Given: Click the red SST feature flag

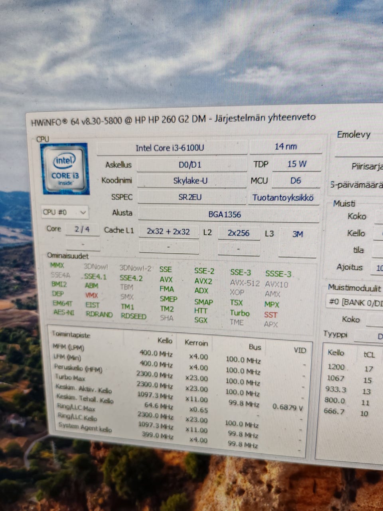Looking at the screenshot, I should click(x=270, y=315).
